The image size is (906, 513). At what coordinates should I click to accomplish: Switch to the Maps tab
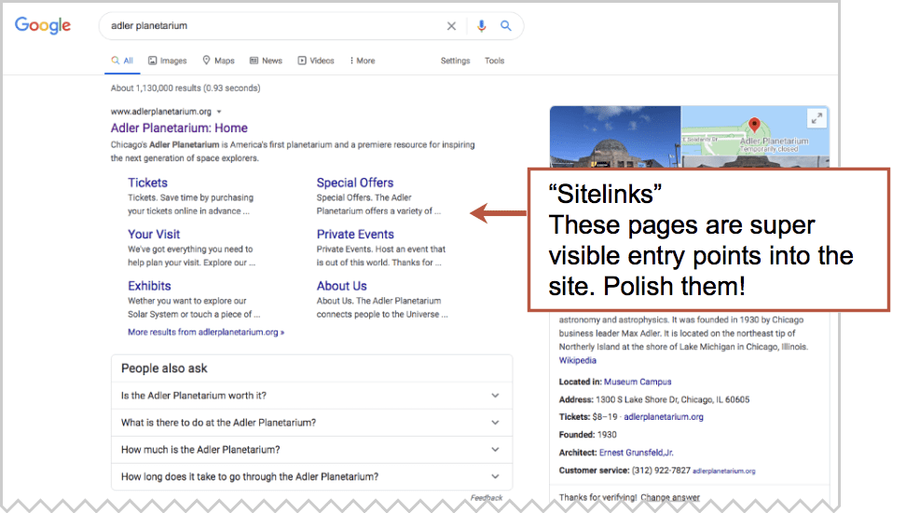pyautogui.click(x=218, y=61)
